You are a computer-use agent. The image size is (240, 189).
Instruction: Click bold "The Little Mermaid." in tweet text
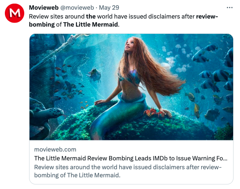[91, 25]
